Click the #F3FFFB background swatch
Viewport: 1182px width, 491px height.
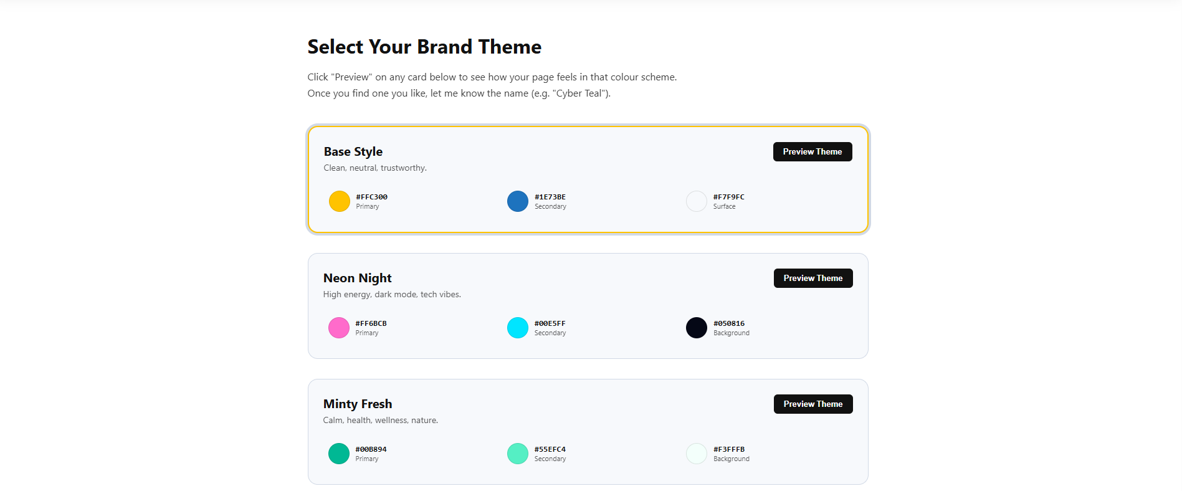click(x=697, y=454)
